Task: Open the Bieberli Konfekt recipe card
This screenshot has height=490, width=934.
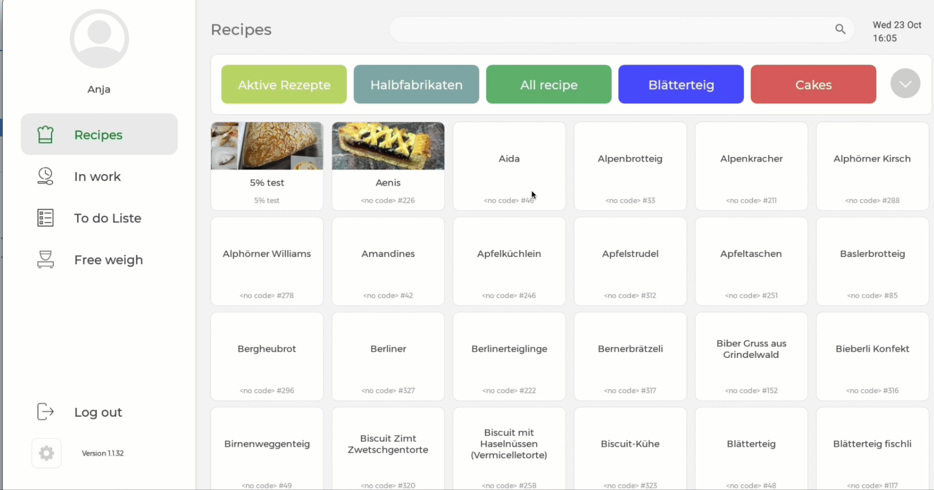Action: (872, 357)
